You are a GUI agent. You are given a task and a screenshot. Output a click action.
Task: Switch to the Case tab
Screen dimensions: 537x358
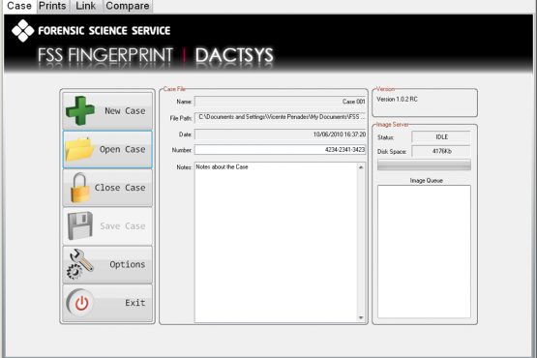[19, 6]
